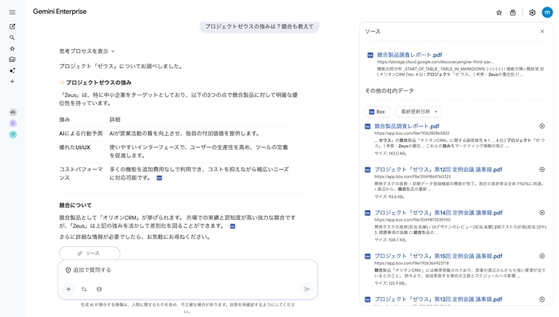Viewport: 559px width, 317px height.
Task: Expand 思考プロセスを表示
Action: tap(87, 51)
